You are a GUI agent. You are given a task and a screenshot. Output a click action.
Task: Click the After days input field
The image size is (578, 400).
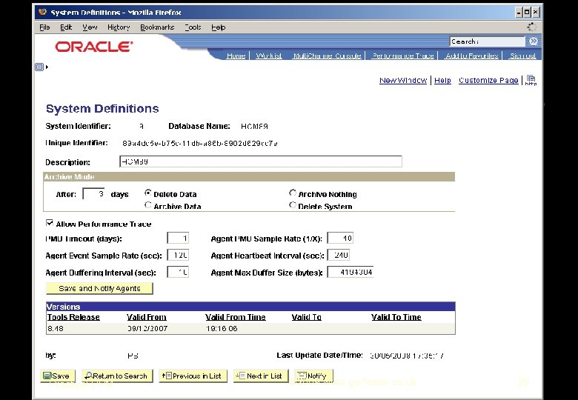coord(93,194)
